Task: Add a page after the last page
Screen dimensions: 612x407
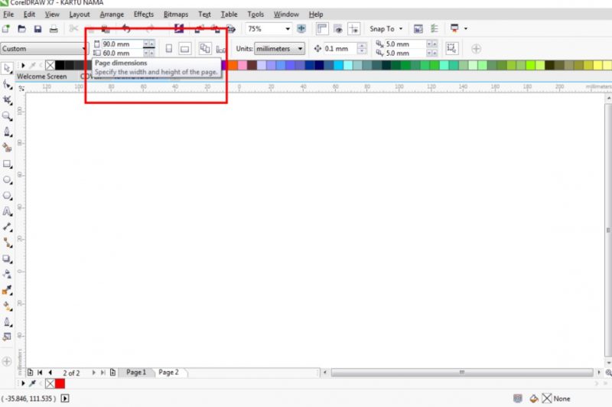Action: coord(112,373)
